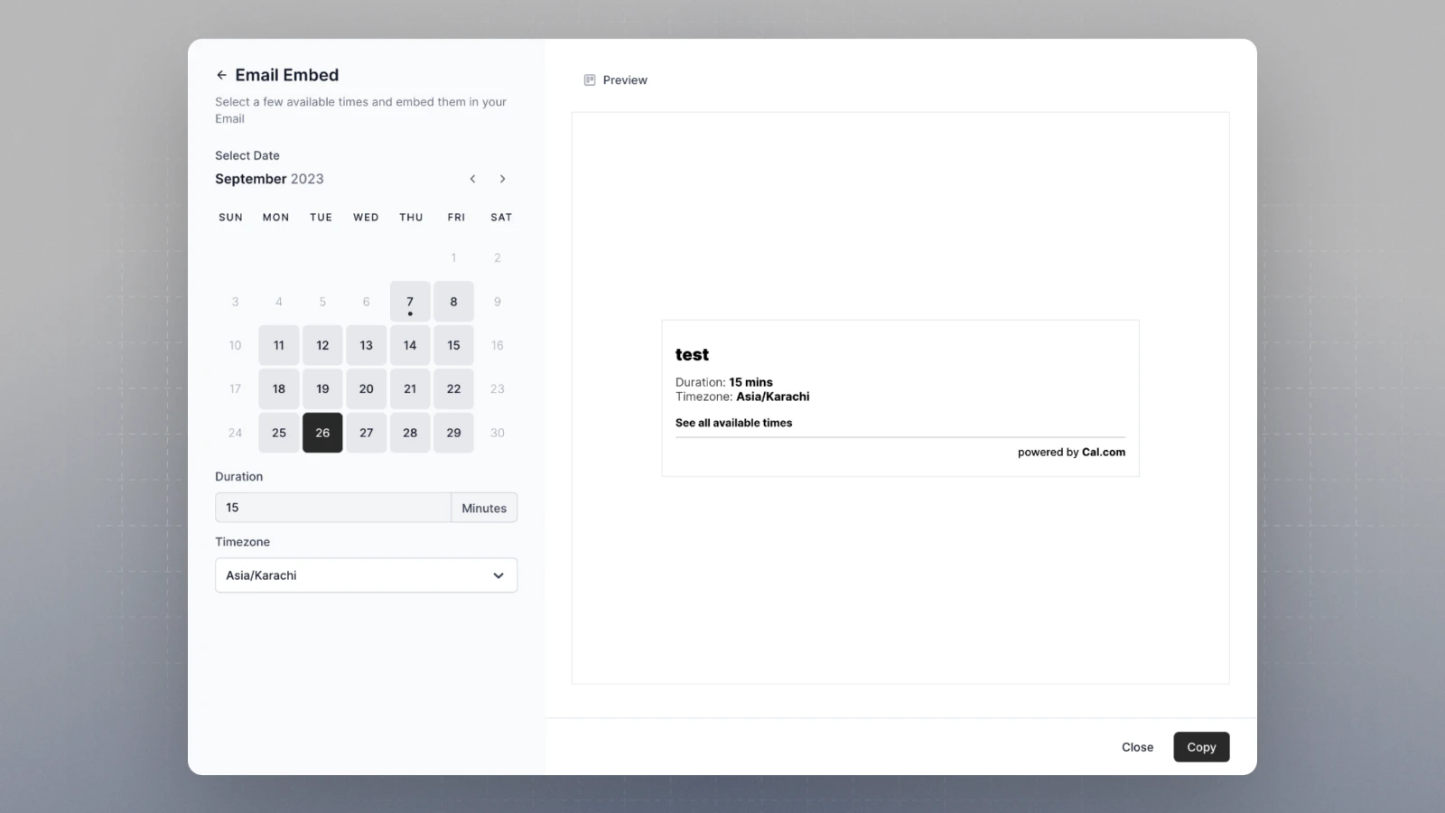Image resolution: width=1445 pixels, height=813 pixels.
Task: Click the test event title in preview
Action: [x=692, y=354]
